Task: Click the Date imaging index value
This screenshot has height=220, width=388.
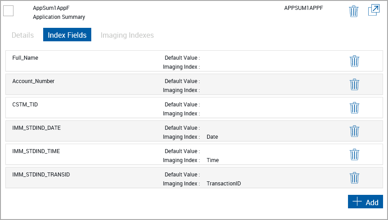Action: 212,137
